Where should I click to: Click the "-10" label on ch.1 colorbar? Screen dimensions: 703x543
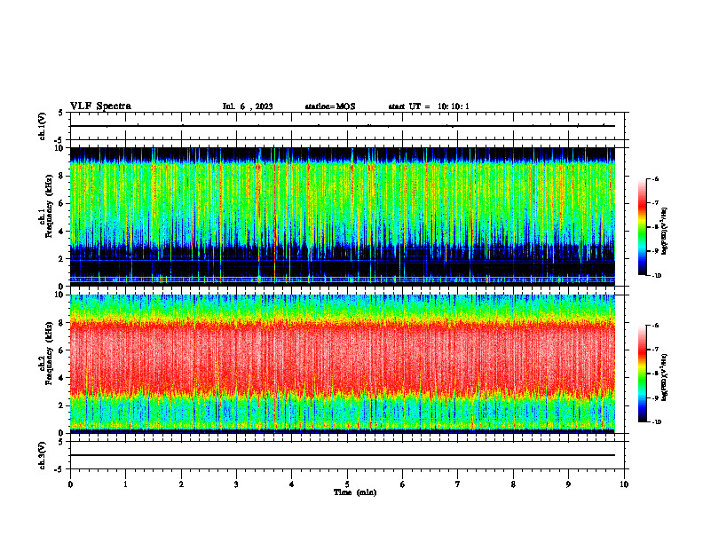coord(655,275)
